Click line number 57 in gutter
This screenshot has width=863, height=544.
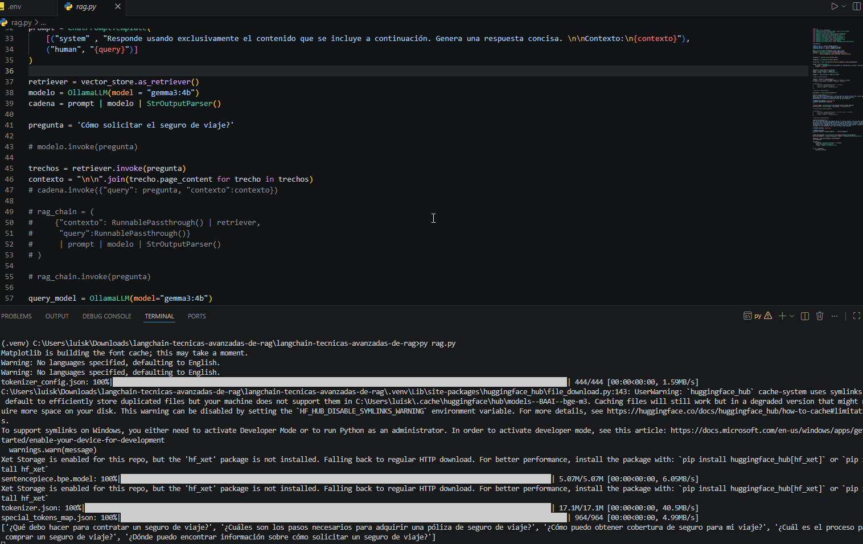click(x=9, y=298)
